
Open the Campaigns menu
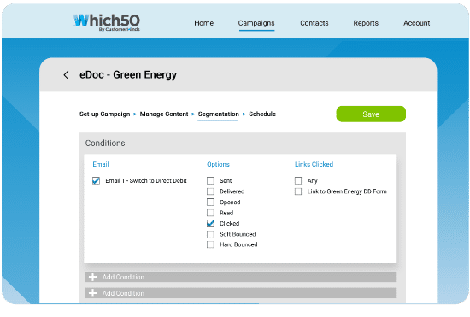click(x=256, y=23)
